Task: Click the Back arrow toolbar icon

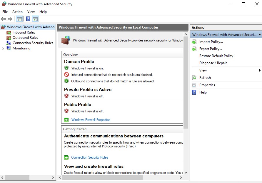Action: click(x=3, y=19)
